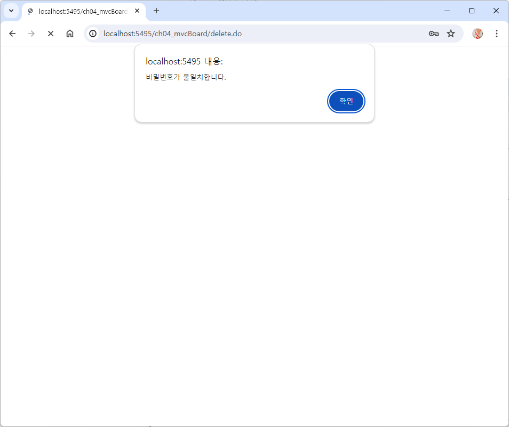Close the localhost:5495 tab

tap(137, 11)
